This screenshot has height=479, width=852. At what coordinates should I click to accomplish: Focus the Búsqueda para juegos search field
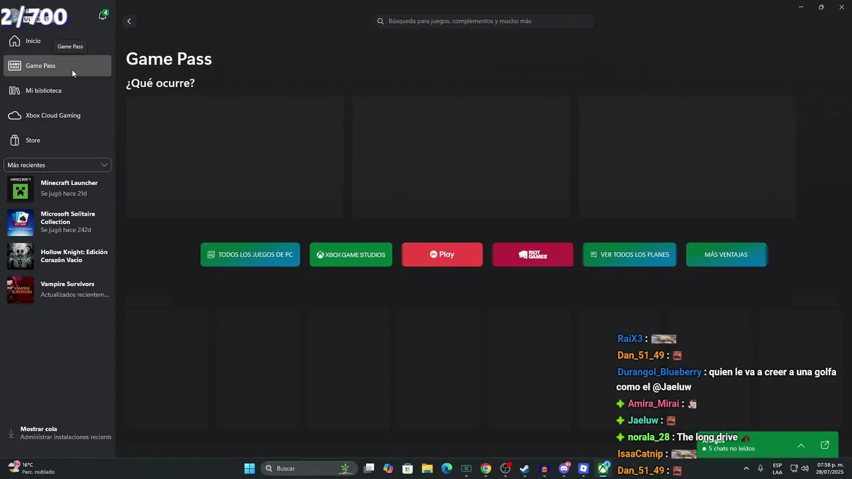[x=484, y=21]
